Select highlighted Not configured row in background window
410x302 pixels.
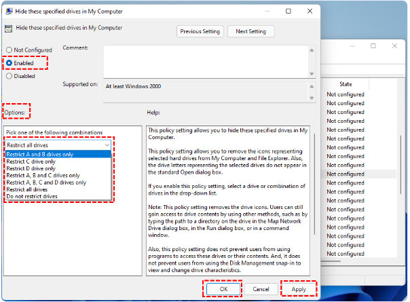click(x=360, y=174)
